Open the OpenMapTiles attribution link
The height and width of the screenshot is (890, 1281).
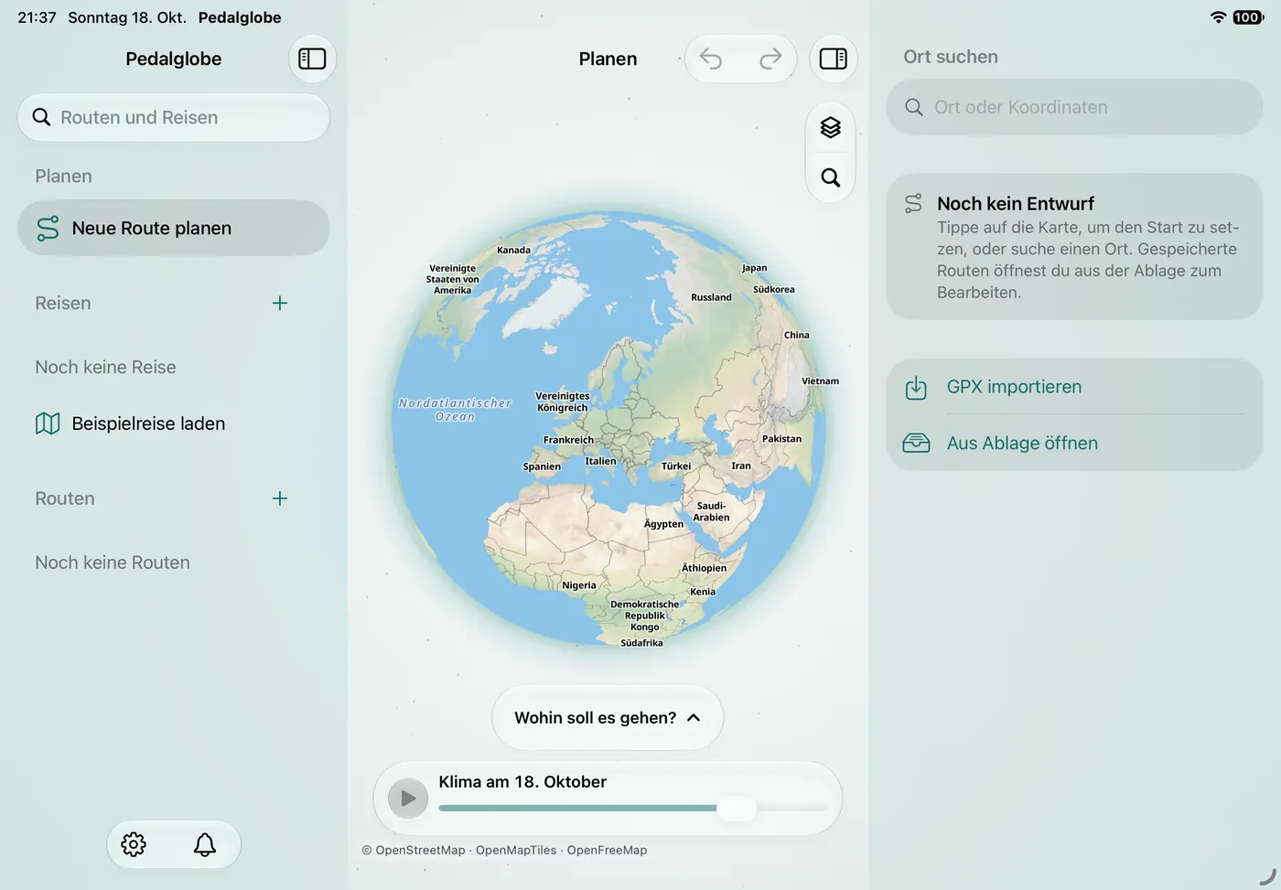click(516, 851)
